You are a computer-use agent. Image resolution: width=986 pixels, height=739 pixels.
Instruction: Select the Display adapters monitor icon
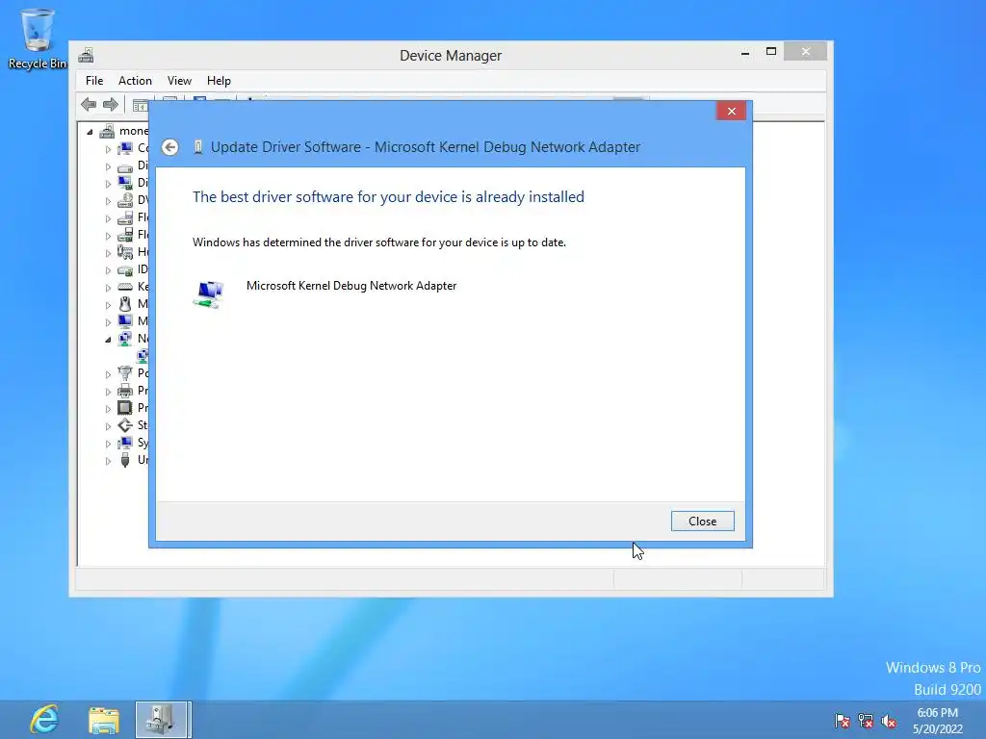[126, 183]
